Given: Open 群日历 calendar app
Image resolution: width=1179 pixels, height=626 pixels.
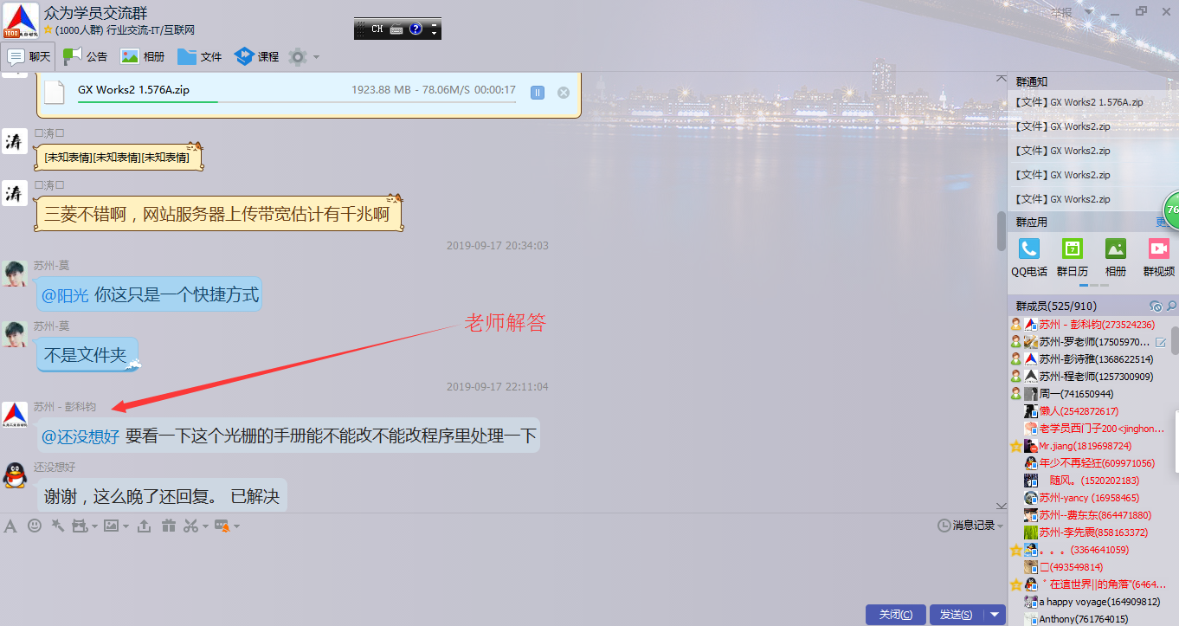Looking at the screenshot, I should [x=1073, y=257].
